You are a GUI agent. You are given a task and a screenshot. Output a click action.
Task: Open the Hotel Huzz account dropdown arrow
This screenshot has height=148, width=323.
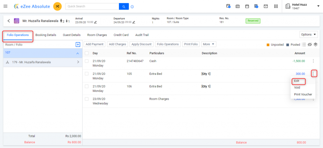tap(318, 6)
